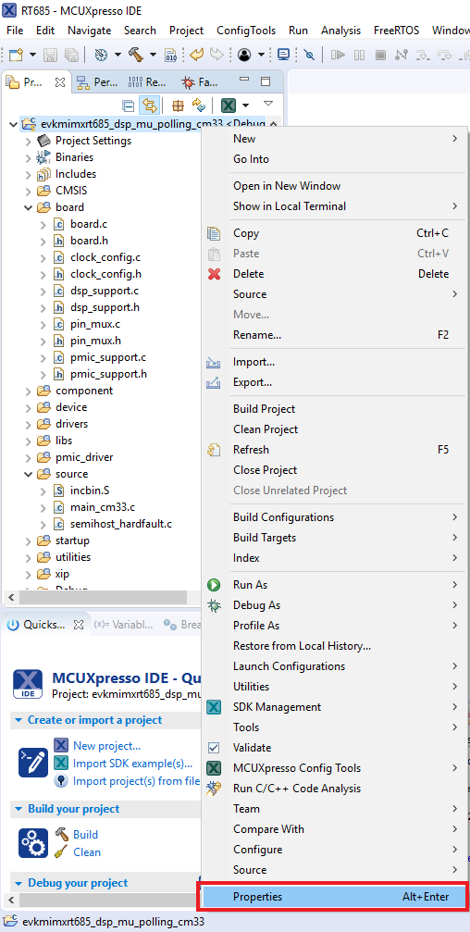The width and height of the screenshot is (470, 932).
Task: Click the Save All toolbar icon
Action: coord(71,55)
